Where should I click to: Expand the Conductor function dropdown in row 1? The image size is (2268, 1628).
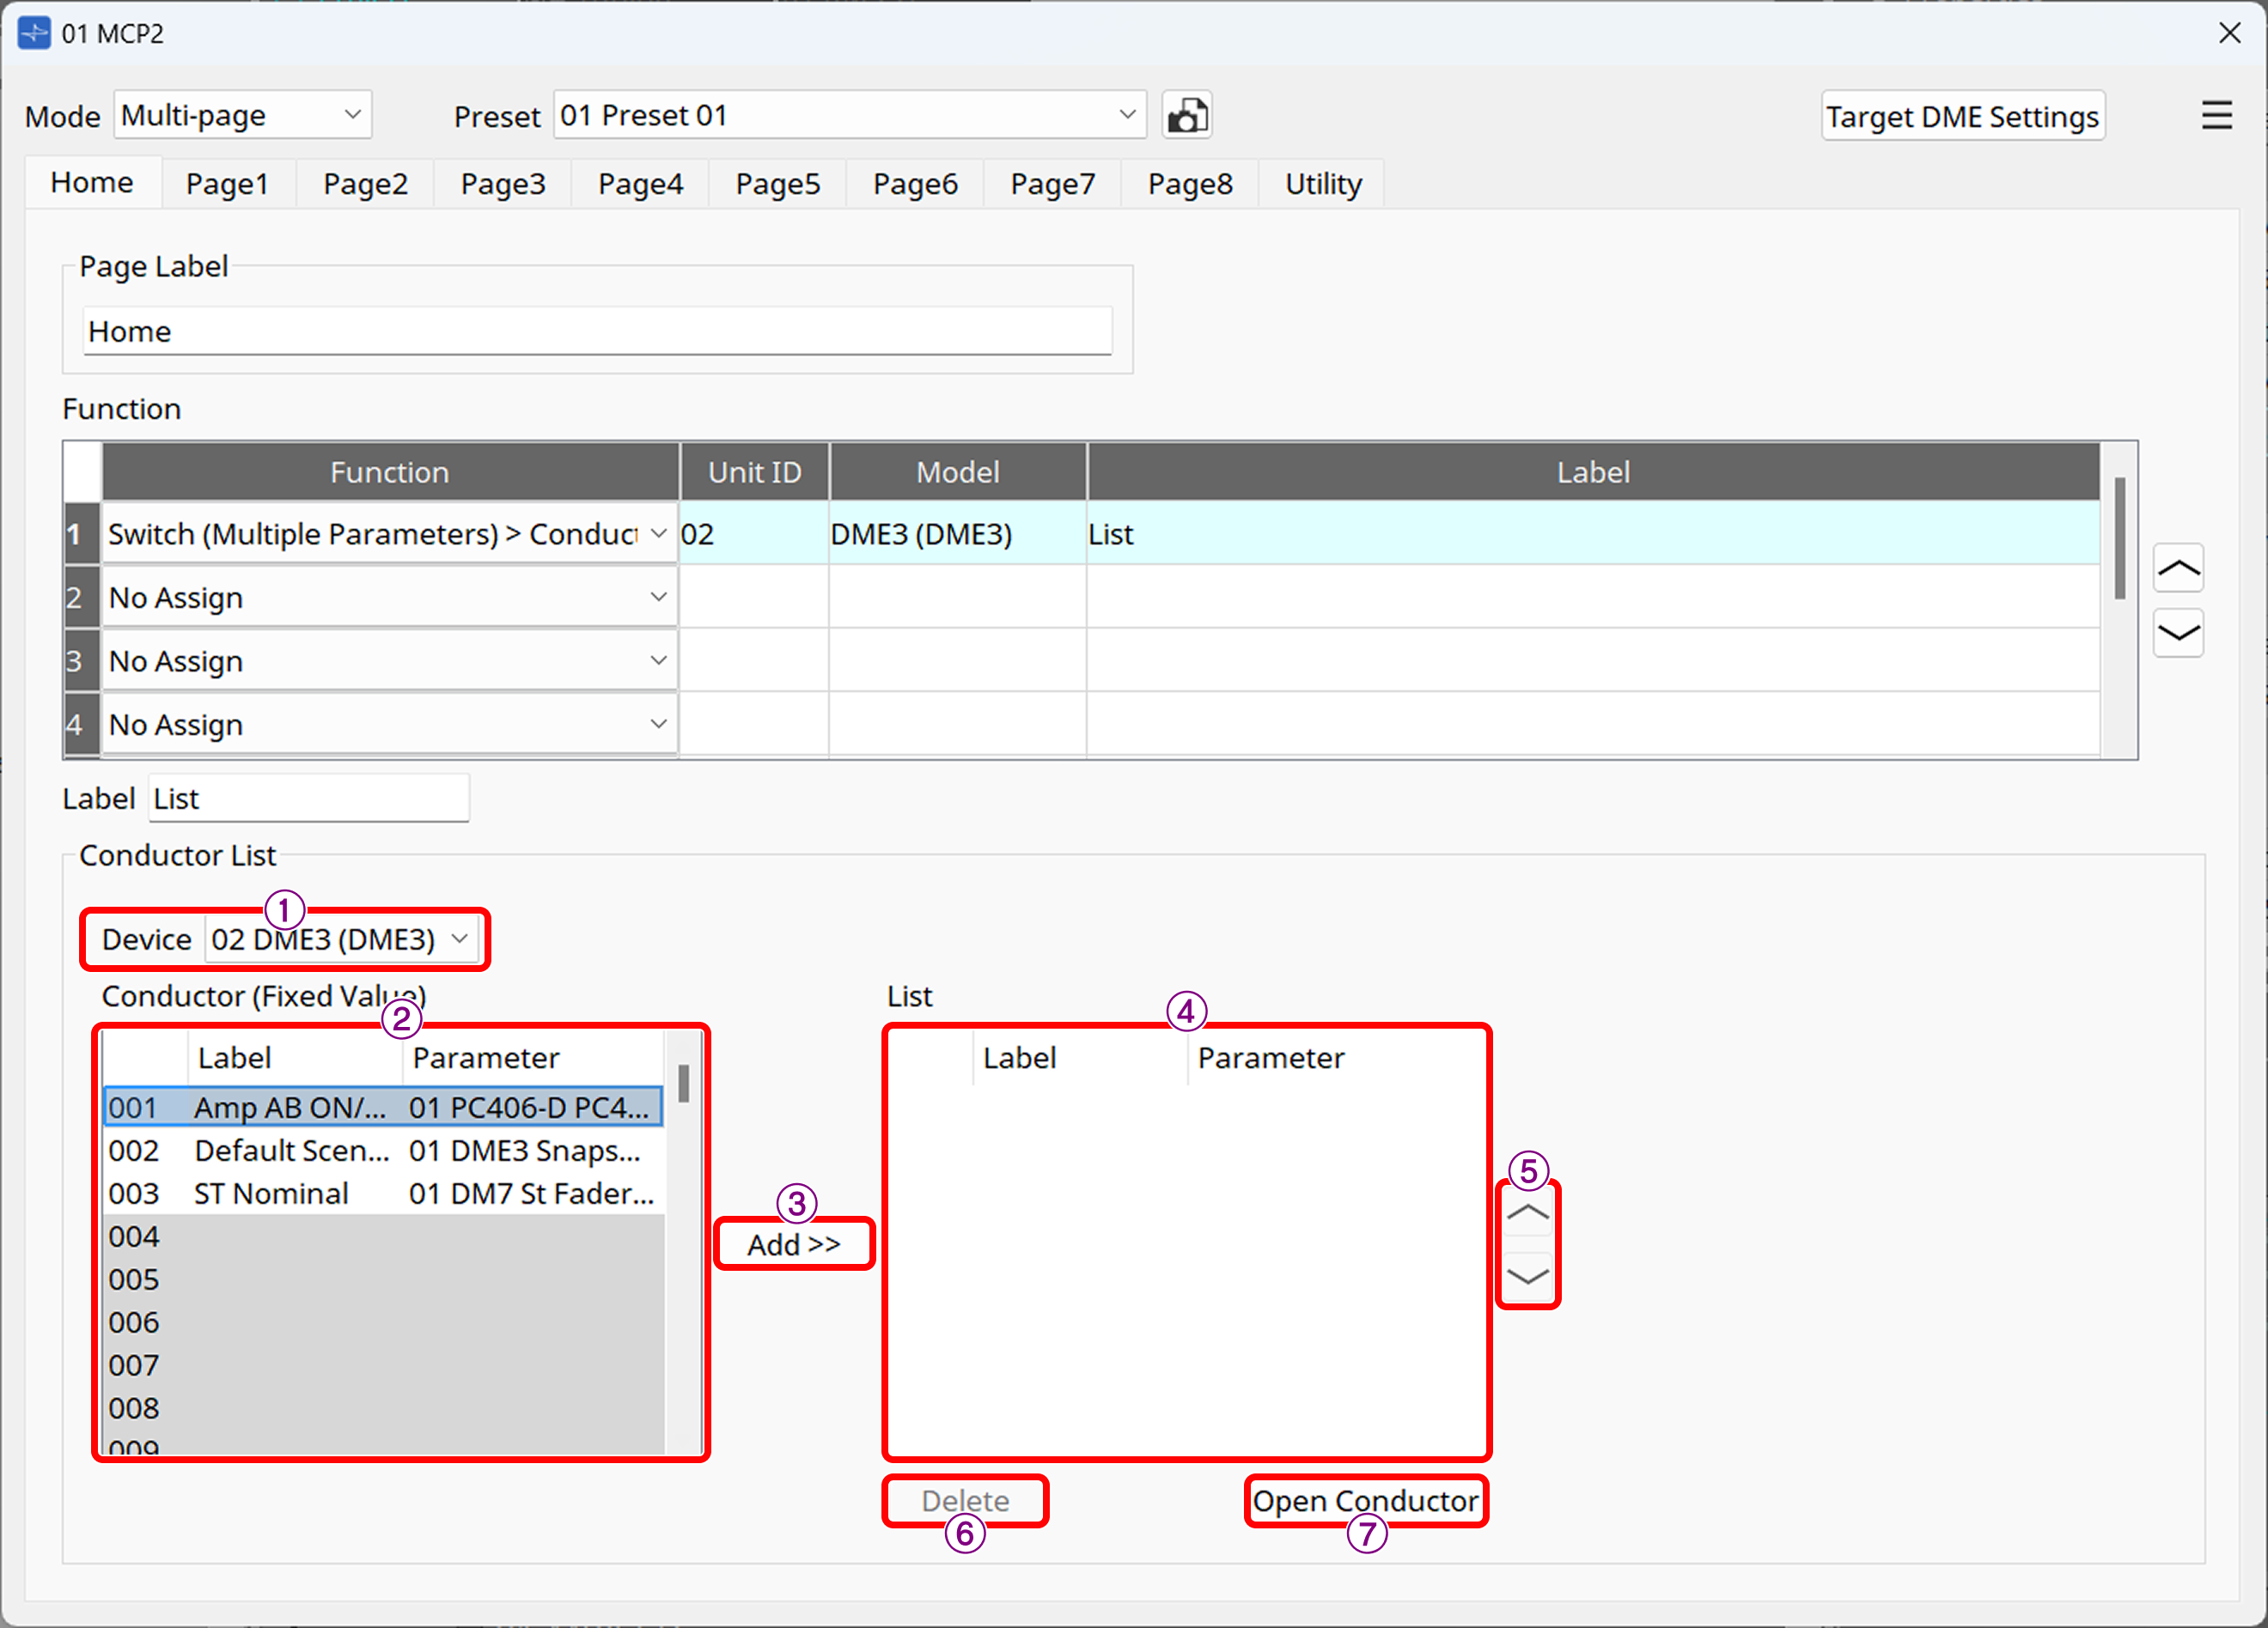coord(657,534)
